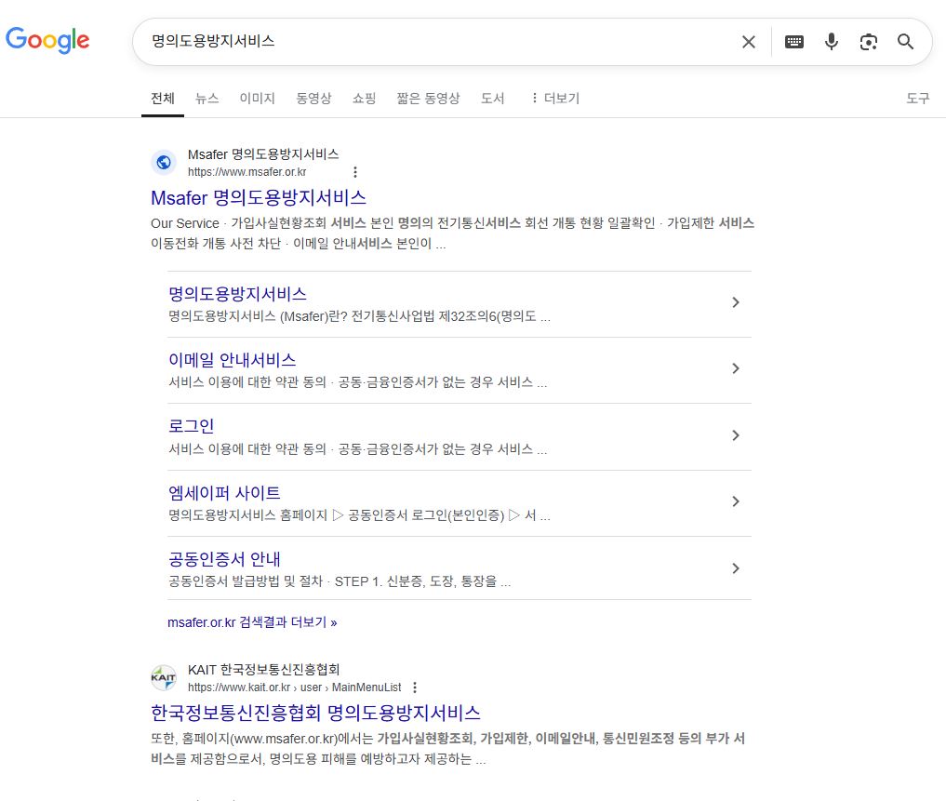Start voice search with microphone icon
946x801 pixels.
pos(832,42)
